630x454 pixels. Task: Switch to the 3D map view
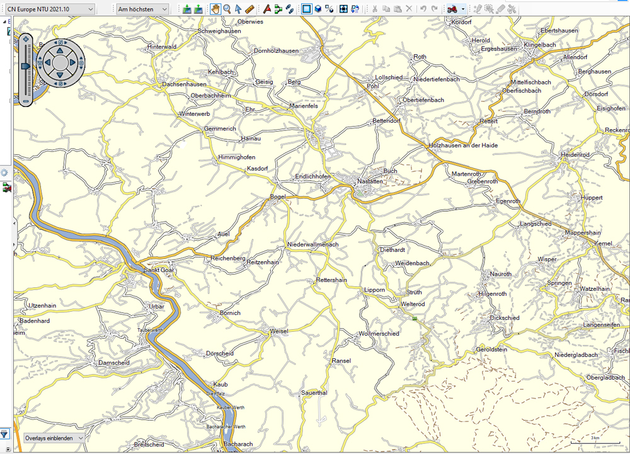318,9
